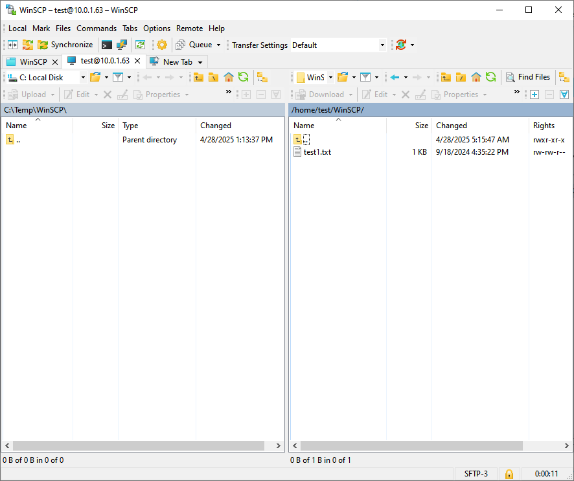Refresh the remote panel listing
The height and width of the screenshot is (481, 574).
[x=491, y=77]
